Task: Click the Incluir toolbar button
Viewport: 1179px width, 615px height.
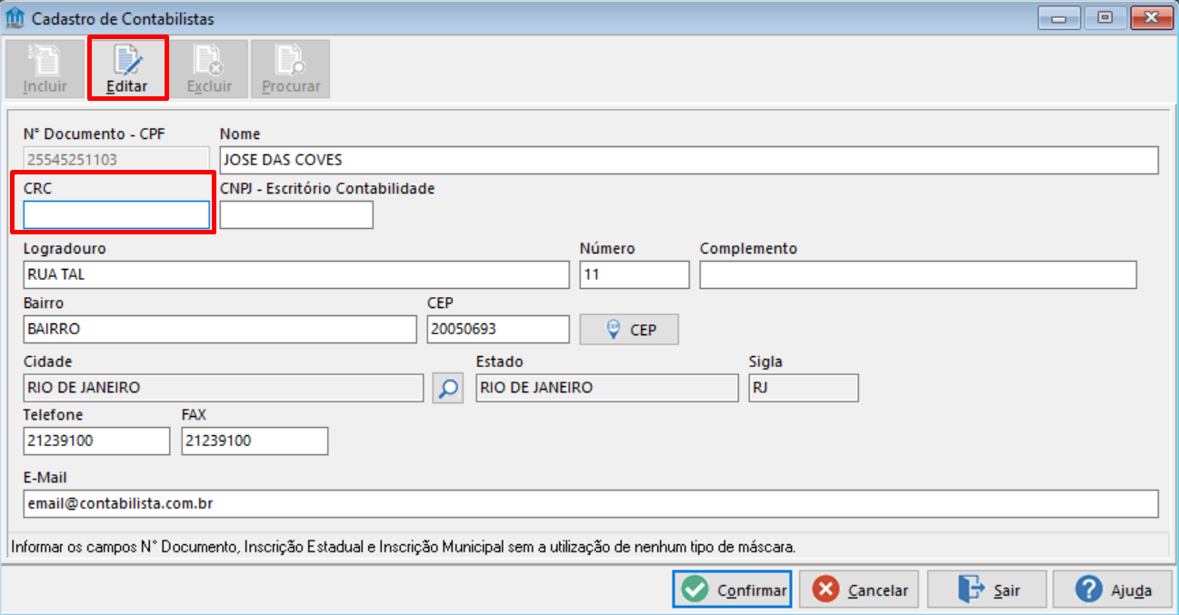Action: tap(45, 68)
